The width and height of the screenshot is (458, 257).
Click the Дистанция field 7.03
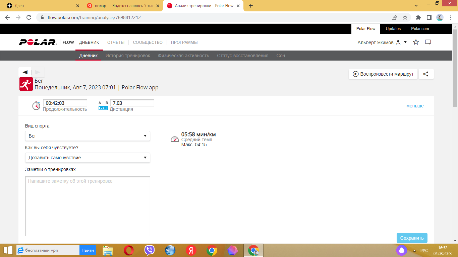pos(132,103)
